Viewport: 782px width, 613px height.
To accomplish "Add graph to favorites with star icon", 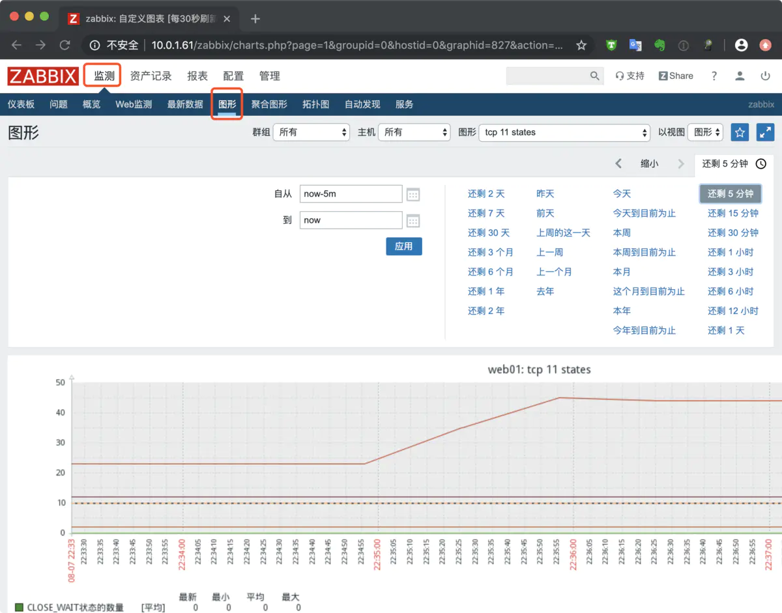I will click(x=740, y=132).
